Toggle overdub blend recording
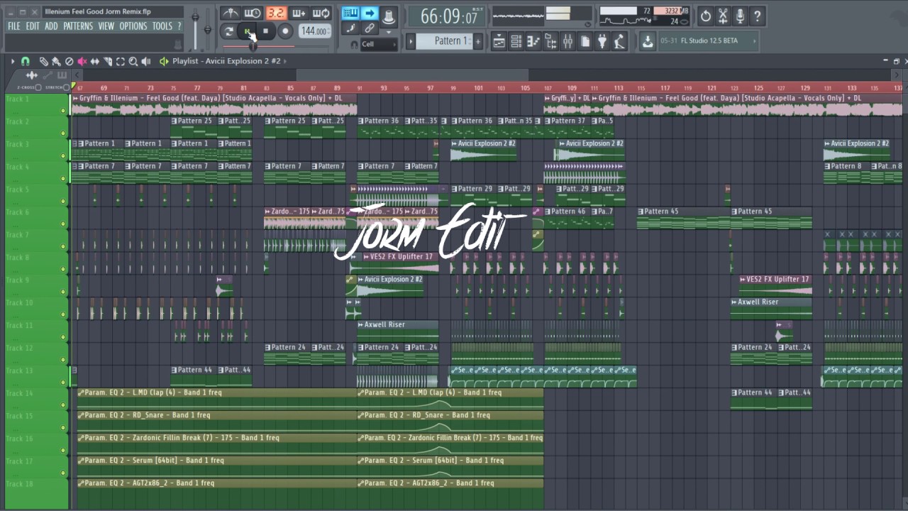908x511 pixels. tap(298, 13)
